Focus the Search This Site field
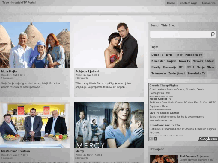The width and height of the screenshot is (218, 163). click(183, 34)
